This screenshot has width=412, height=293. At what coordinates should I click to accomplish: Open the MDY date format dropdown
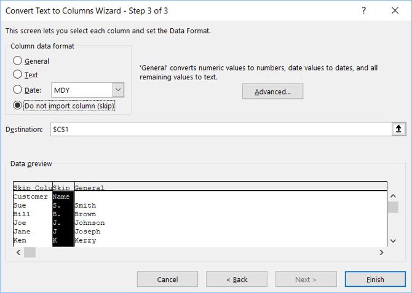118,90
